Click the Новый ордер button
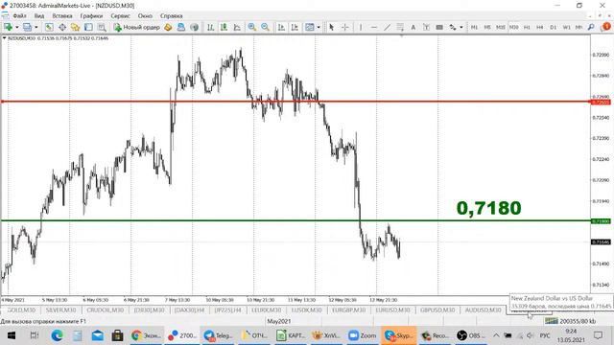Screen dimensions: 614x345 tap(136, 27)
